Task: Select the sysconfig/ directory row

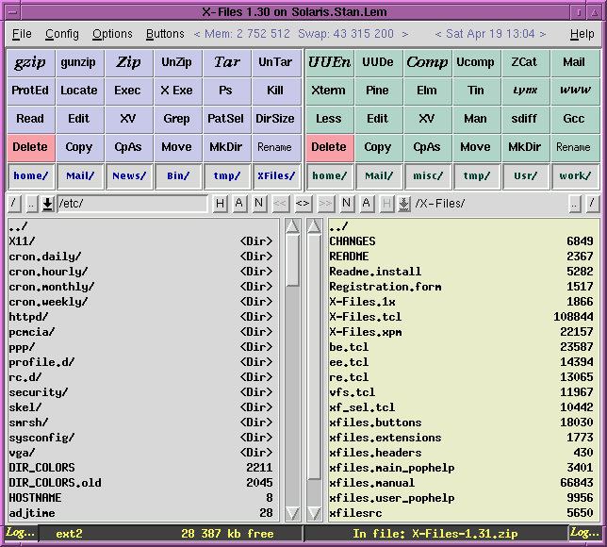Action: coord(141,438)
